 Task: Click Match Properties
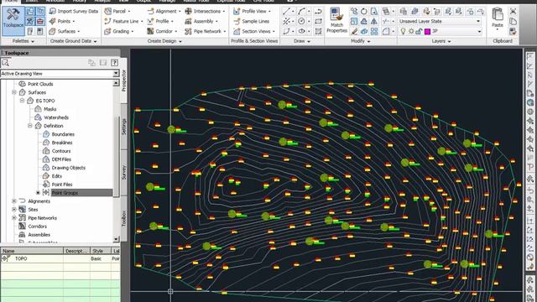[x=336, y=20]
